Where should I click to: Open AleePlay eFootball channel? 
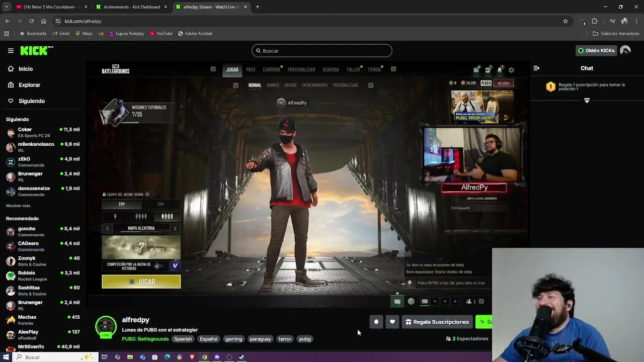(43, 335)
